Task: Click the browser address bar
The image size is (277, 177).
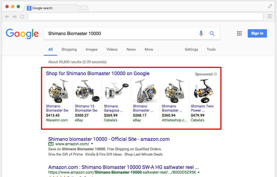Action: pyautogui.click(x=145, y=17)
